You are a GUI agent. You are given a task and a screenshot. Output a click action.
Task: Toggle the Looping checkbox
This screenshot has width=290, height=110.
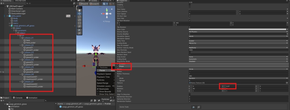(189, 5)
